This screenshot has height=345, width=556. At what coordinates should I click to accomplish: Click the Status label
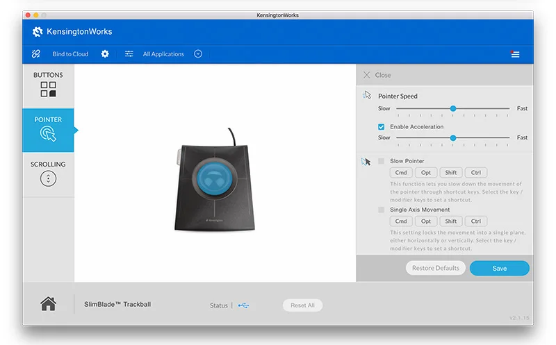(x=218, y=305)
